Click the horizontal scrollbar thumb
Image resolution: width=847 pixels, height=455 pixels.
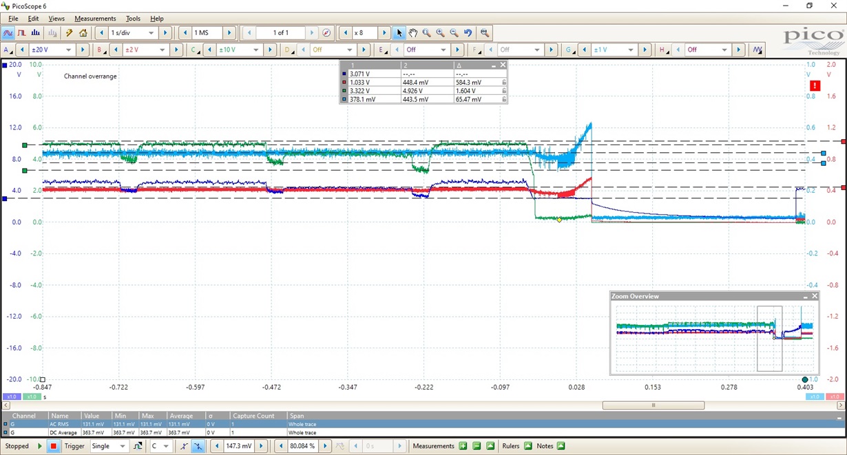click(653, 405)
